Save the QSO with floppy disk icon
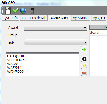The width and height of the screenshot is (107, 104). point(8,11)
